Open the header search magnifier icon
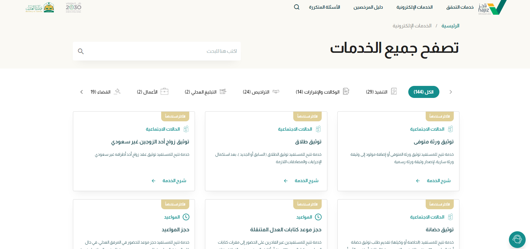This screenshot has width=530, height=249. coord(297,7)
